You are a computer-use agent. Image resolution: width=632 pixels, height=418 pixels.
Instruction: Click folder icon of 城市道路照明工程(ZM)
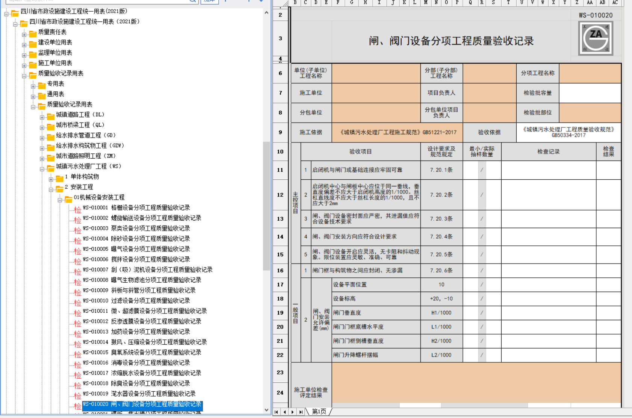pyautogui.click(x=51, y=157)
